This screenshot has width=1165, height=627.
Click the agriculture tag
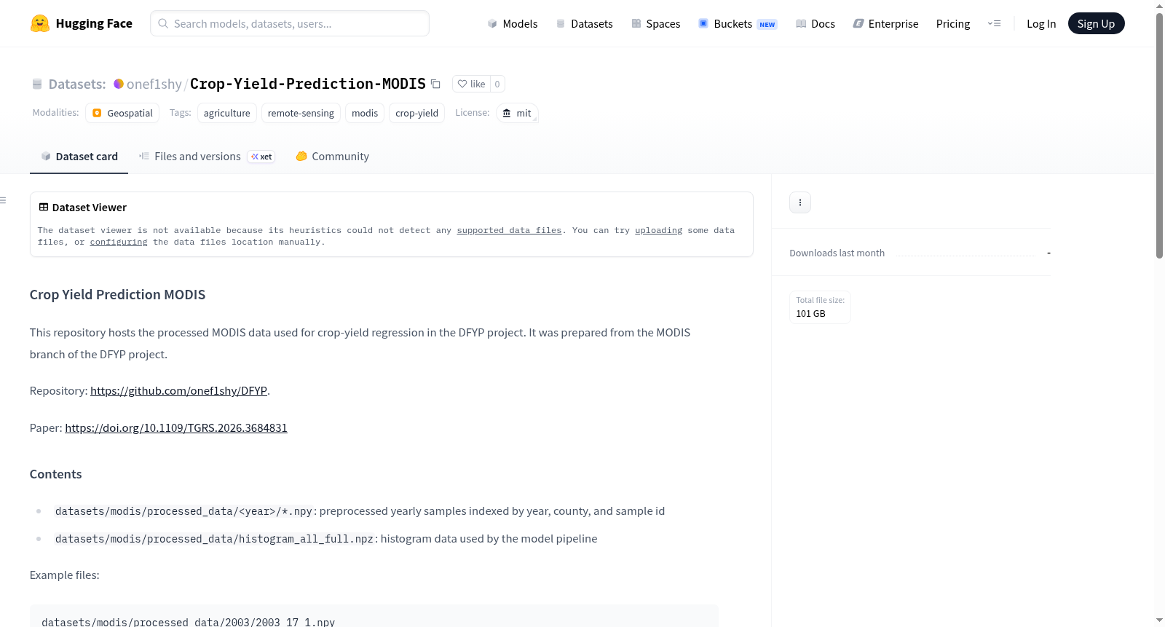(226, 113)
